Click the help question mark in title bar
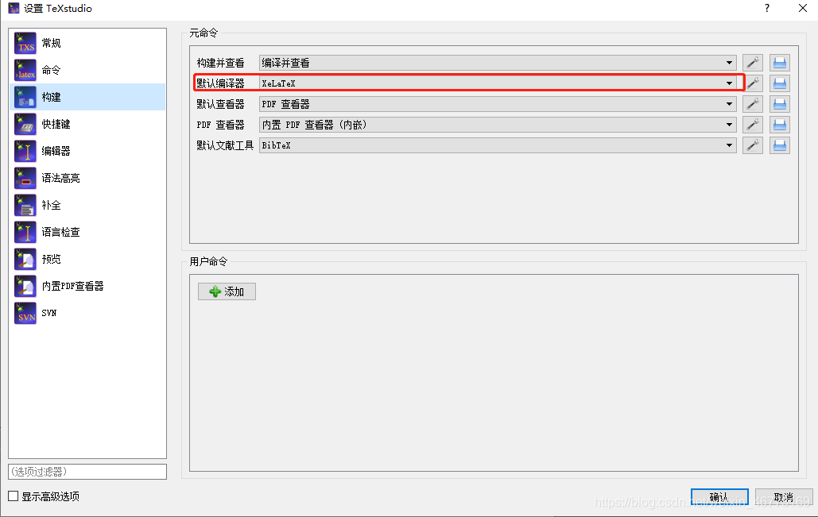The width and height of the screenshot is (818, 517). pos(767,8)
